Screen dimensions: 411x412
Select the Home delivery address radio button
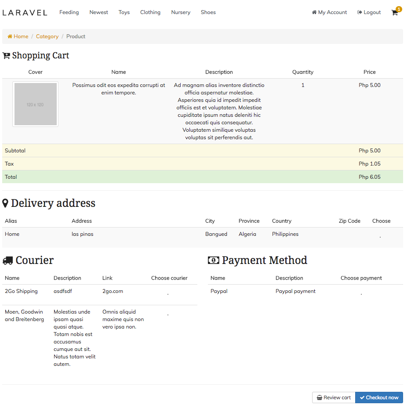point(380,237)
